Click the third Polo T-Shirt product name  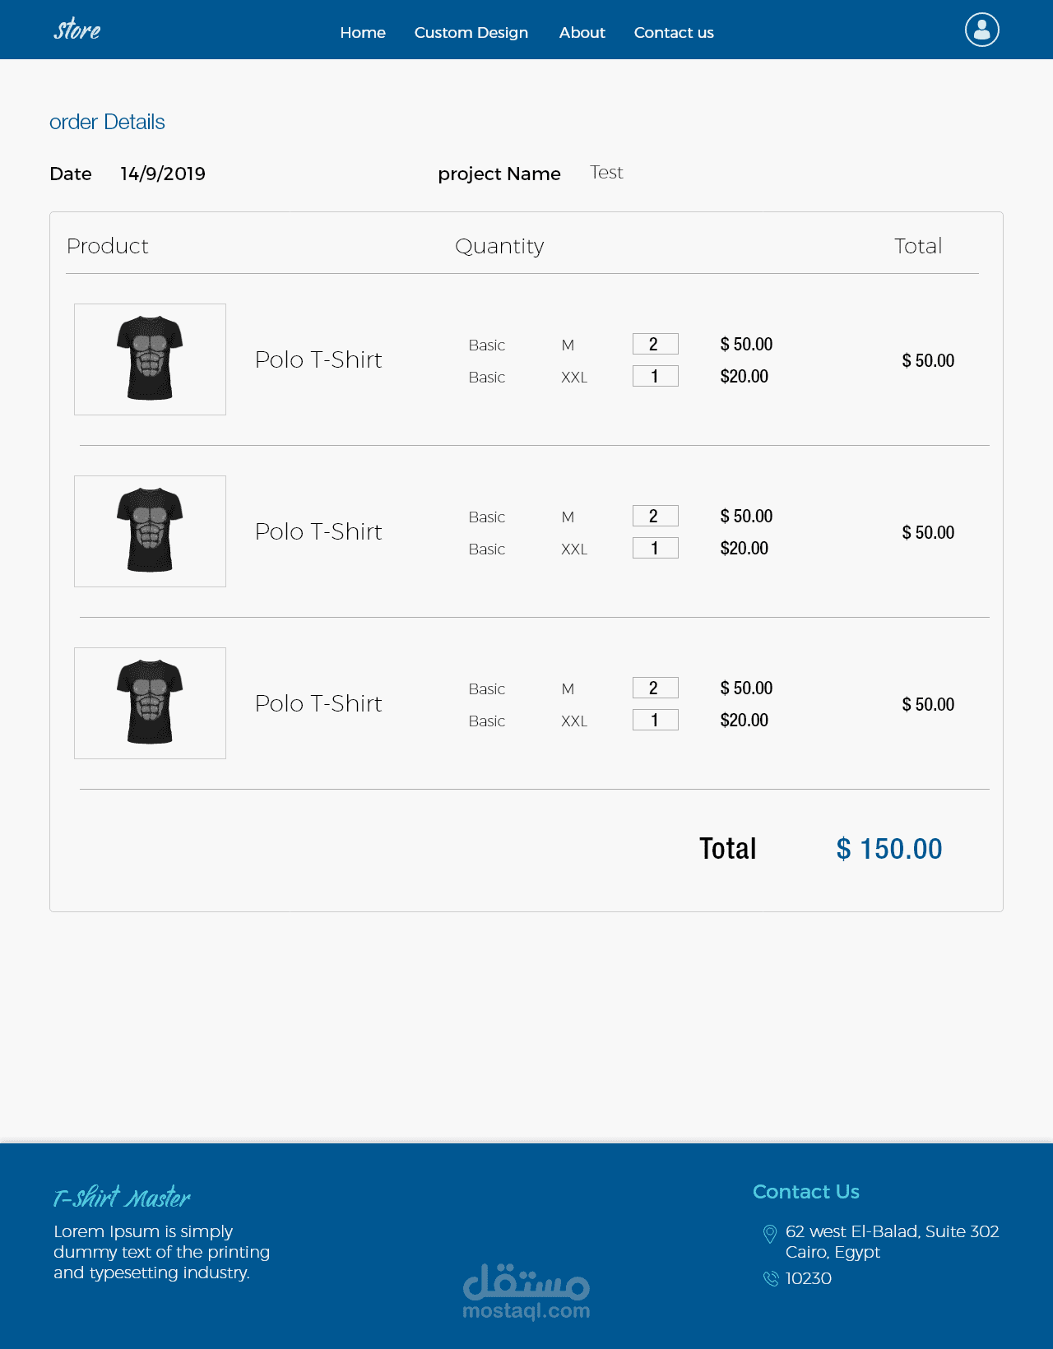pyautogui.click(x=318, y=704)
